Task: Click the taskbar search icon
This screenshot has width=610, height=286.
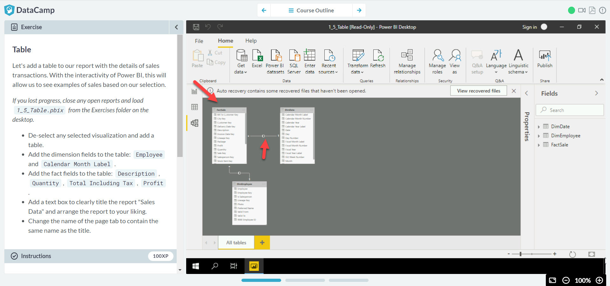Action: [215, 266]
